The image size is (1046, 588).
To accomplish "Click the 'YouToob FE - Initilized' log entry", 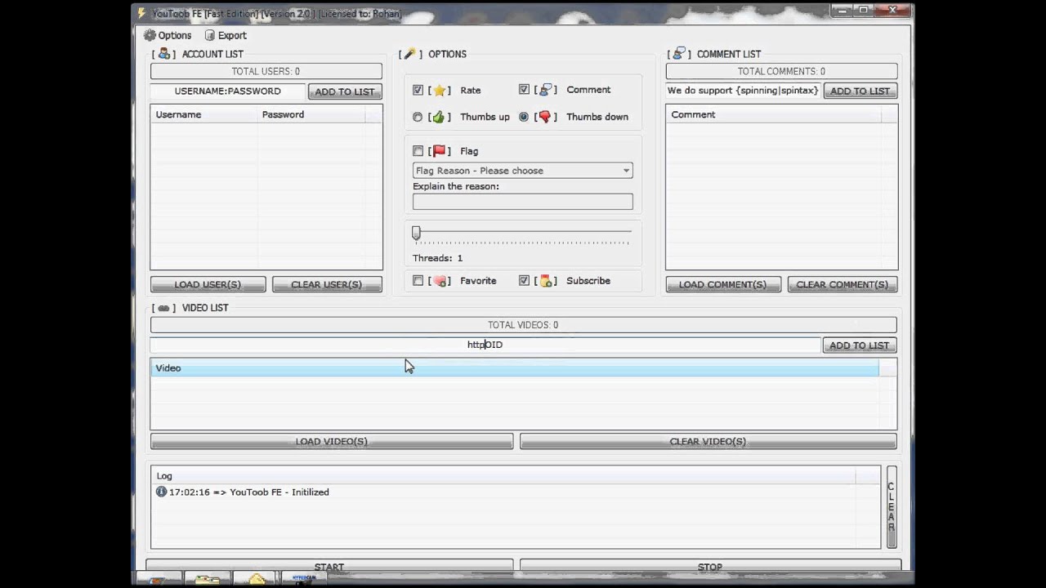I will click(x=249, y=492).
